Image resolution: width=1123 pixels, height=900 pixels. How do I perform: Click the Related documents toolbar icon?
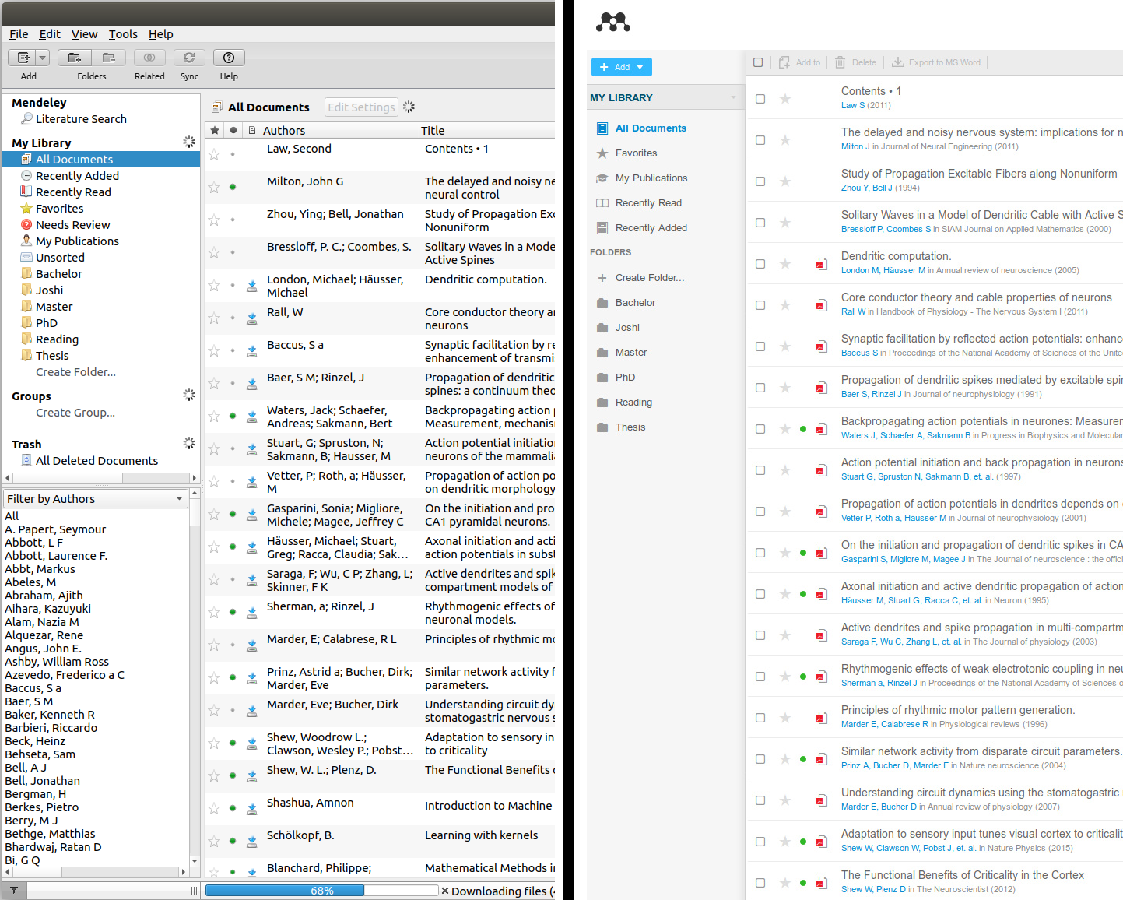point(149,58)
